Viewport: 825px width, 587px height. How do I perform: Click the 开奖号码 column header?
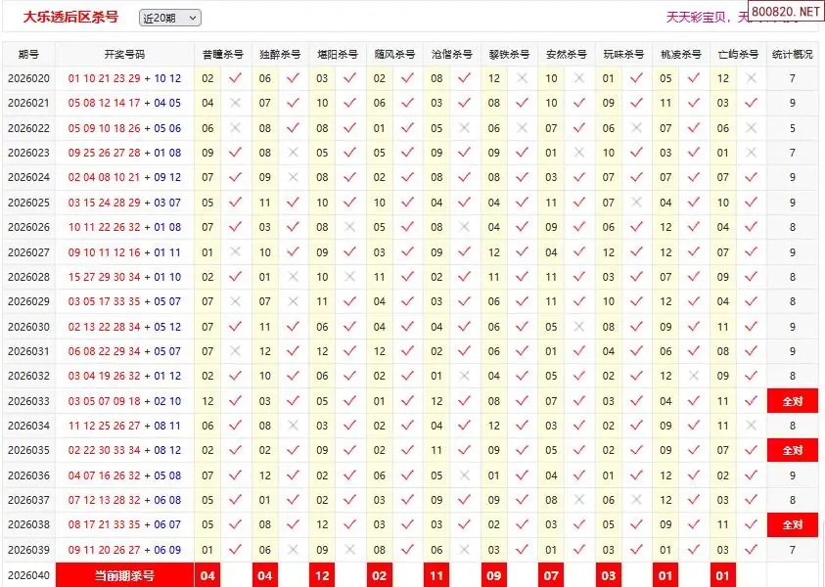[x=124, y=55]
